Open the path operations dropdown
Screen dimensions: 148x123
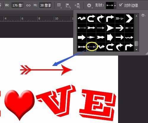pos(59,5)
